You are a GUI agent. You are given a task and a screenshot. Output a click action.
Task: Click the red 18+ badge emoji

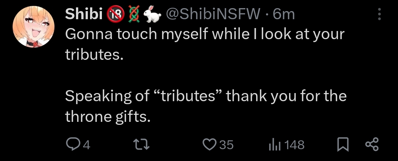click(x=114, y=14)
